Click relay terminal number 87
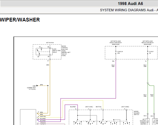 pyautogui.click(x=40, y=47)
